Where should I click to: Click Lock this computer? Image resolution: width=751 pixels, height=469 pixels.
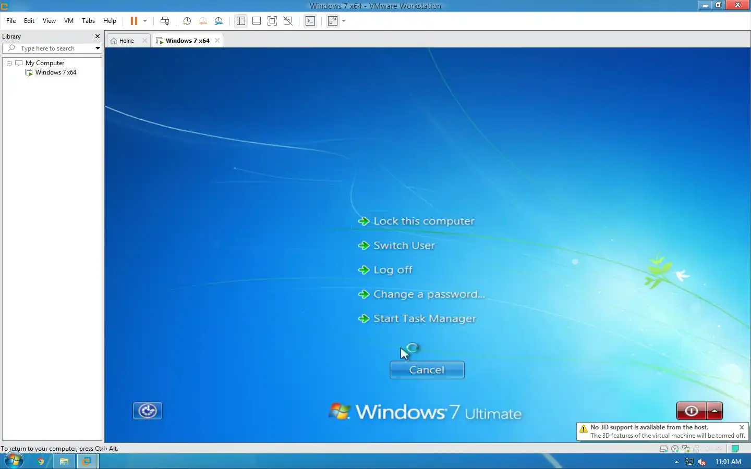pos(416,221)
